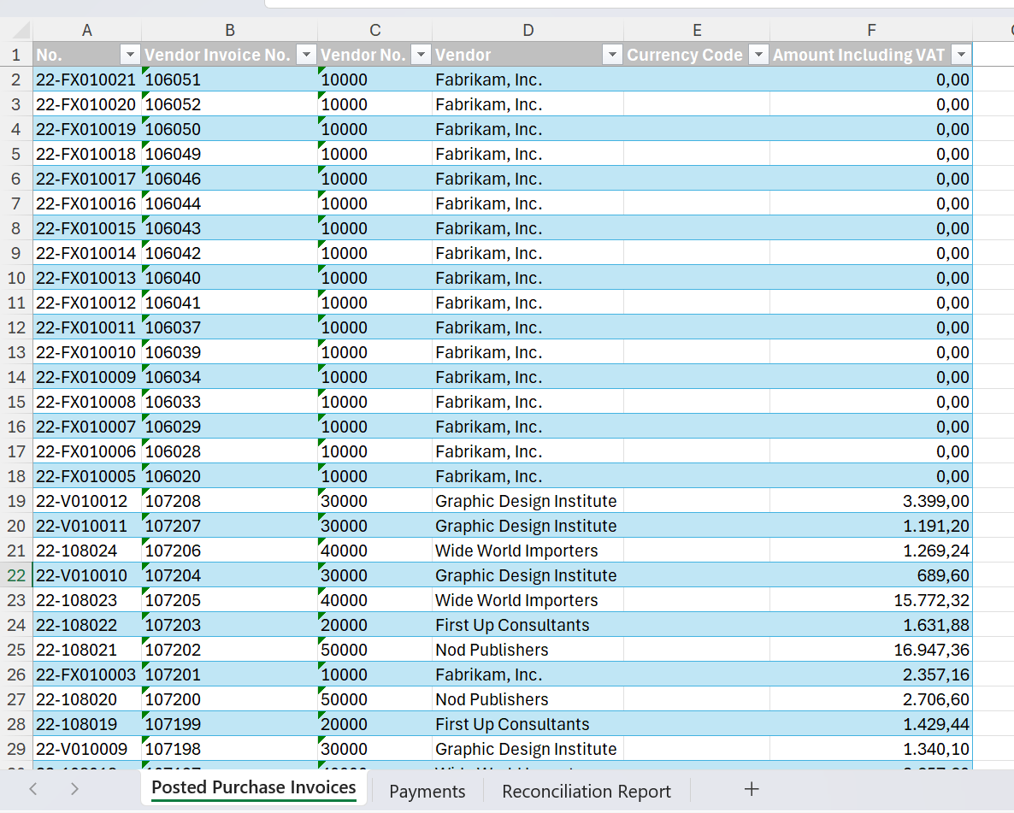Select row 22 header
The image size is (1014, 813).
pyautogui.click(x=16, y=575)
